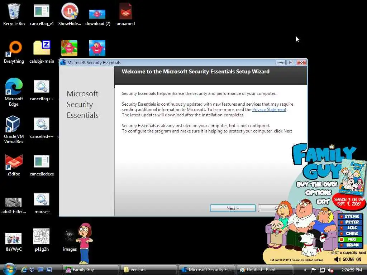The height and width of the screenshot is (275, 367).
Task: Switch to versions folder taskbar item
Action: click(x=149, y=270)
